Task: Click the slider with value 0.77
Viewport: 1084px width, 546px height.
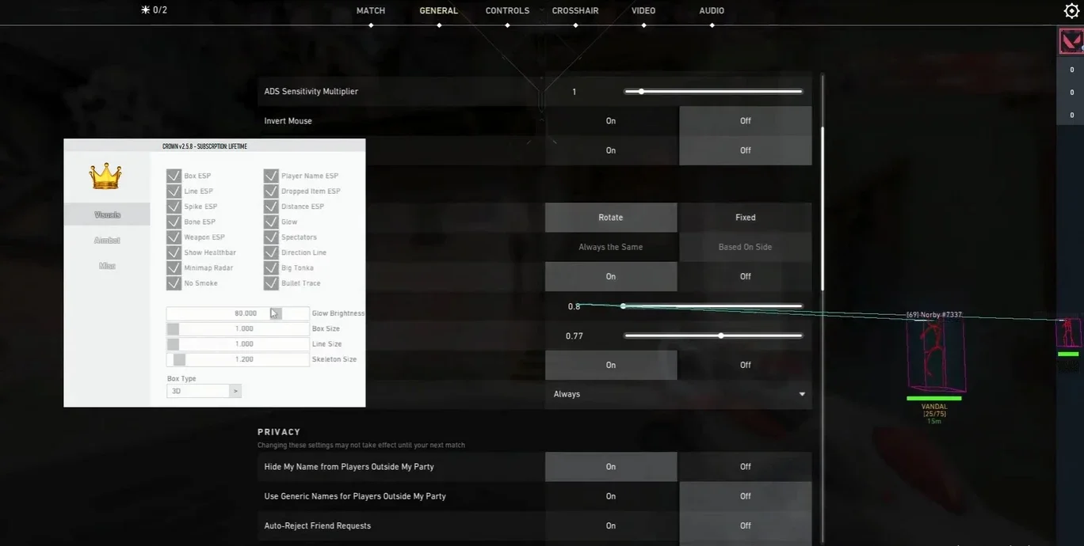Action: tap(713, 336)
